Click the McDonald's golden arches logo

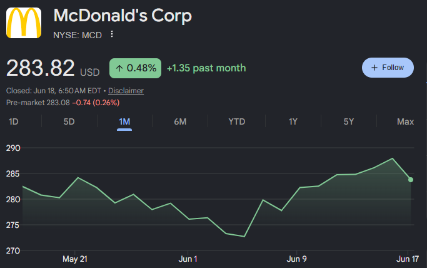(24, 23)
